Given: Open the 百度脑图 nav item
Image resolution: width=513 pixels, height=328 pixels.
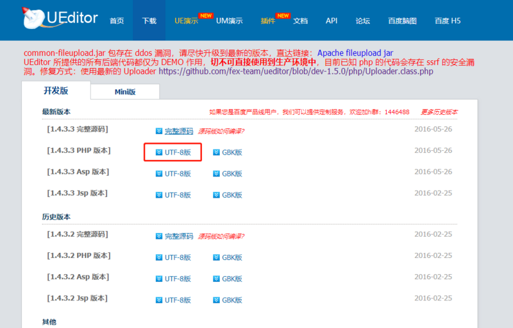Looking at the screenshot, I should (x=403, y=21).
